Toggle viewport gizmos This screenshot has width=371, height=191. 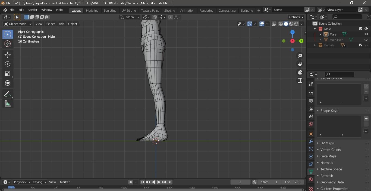250,24
